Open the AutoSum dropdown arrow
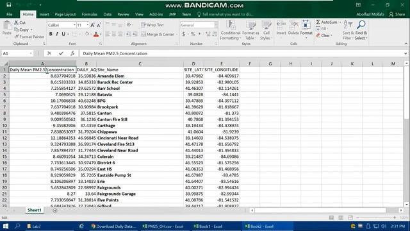Viewport: 410px width, 231px height. click(340, 22)
